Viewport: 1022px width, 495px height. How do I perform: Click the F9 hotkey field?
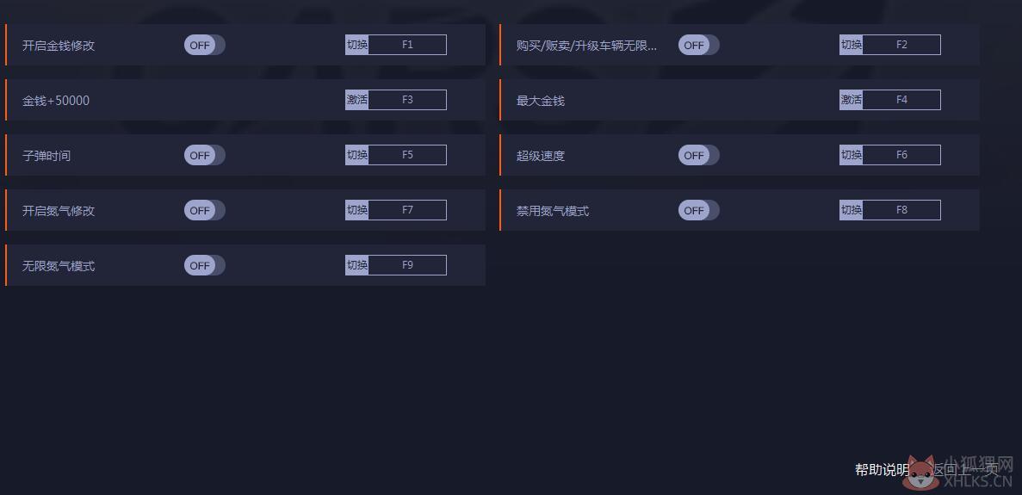(x=407, y=265)
